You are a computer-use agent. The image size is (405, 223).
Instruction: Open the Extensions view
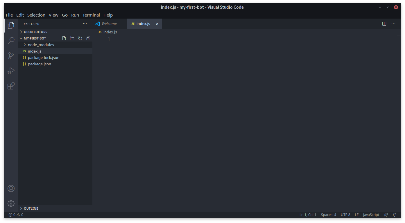[11, 86]
